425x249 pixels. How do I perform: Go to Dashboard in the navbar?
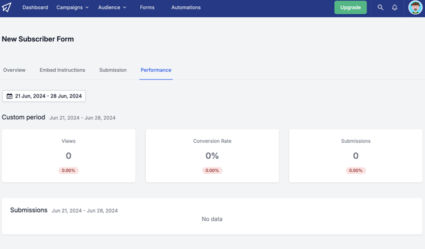pyautogui.click(x=35, y=7)
